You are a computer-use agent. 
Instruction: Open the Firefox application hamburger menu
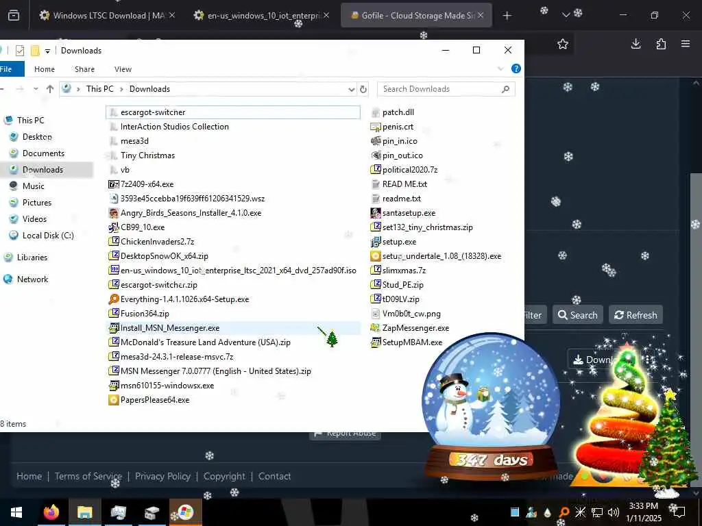[686, 44]
